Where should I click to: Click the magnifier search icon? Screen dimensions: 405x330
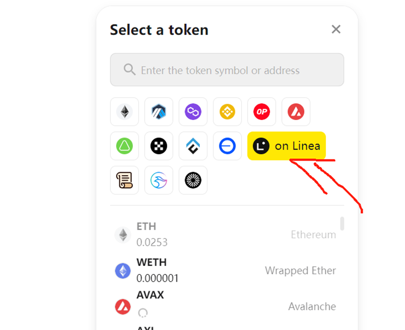pos(129,70)
